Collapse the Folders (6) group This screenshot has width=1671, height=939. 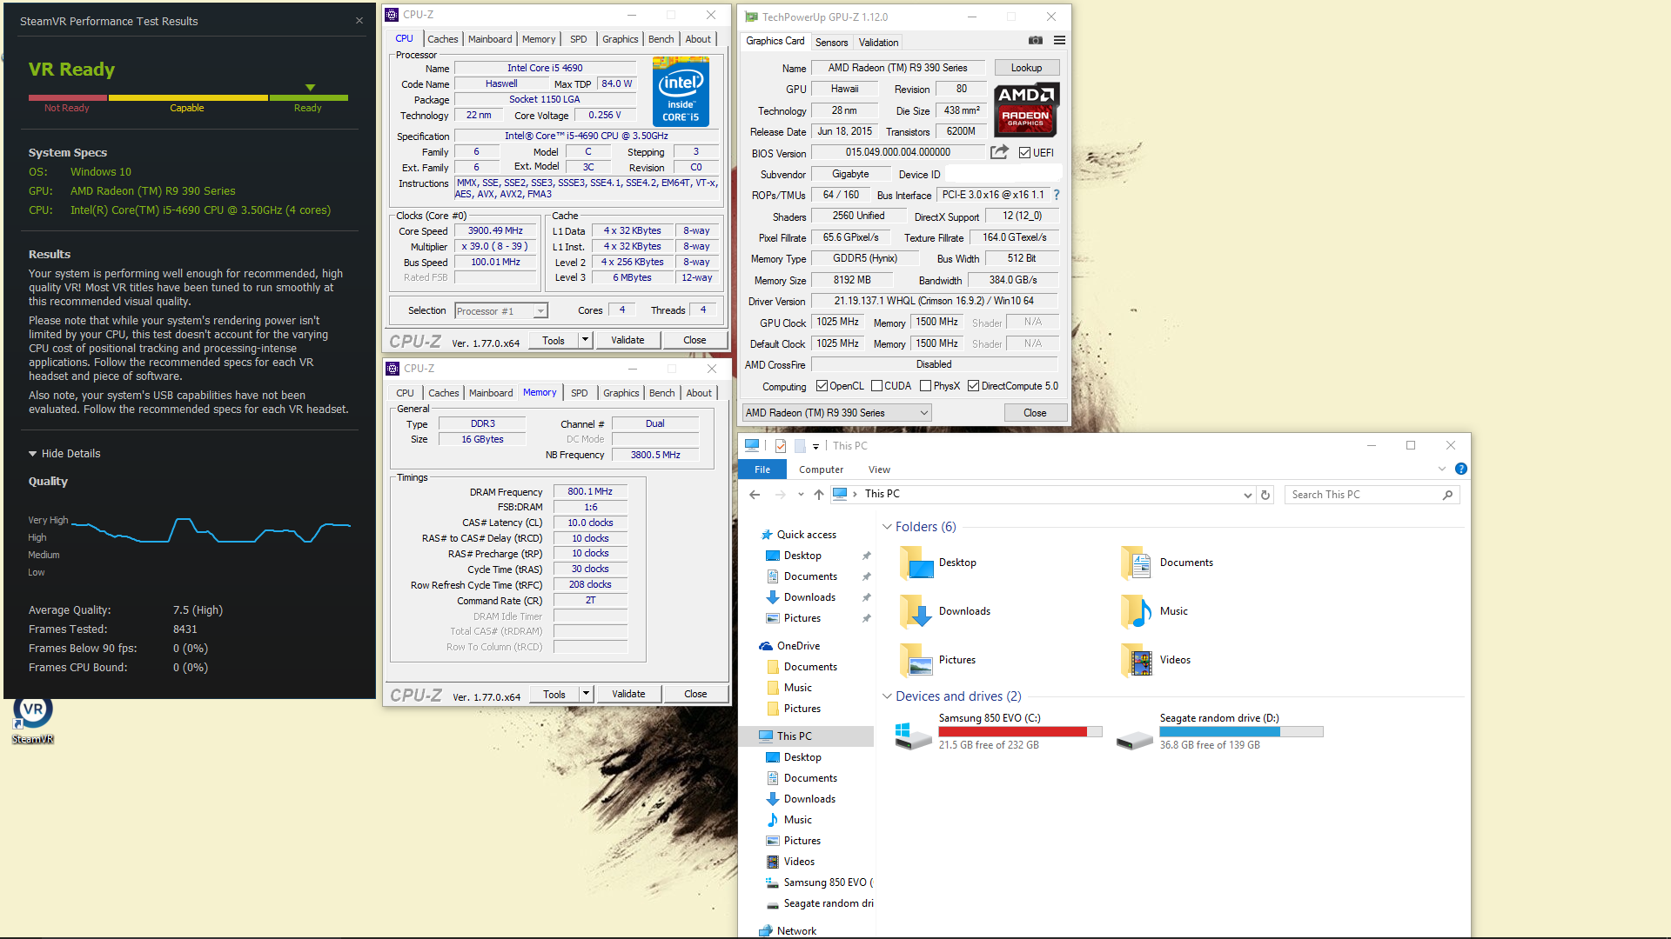point(887,527)
